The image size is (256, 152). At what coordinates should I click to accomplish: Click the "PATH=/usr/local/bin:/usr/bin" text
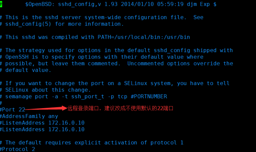(144, 37)
